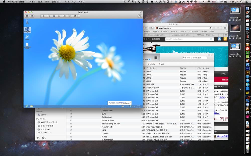
Task: Click the VMware camera device icon
Action: tap(70, 16)
